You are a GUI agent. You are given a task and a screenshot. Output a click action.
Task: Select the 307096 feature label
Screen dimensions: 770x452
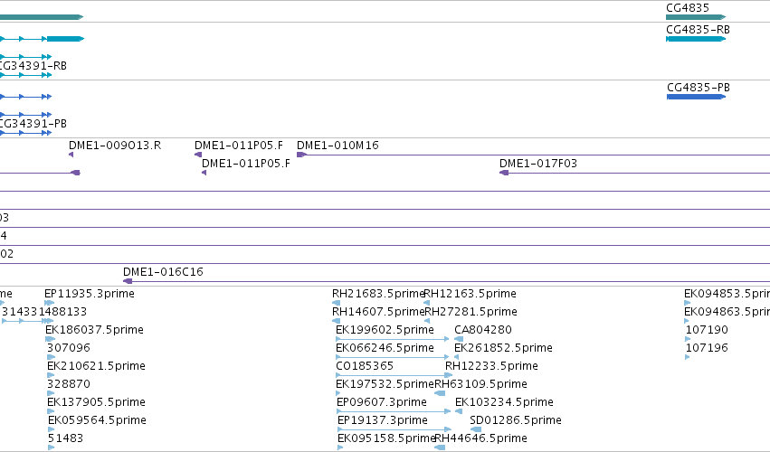pos(69,348)
